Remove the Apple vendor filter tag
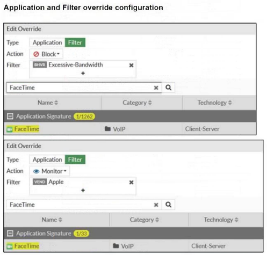The height and width of the screenshot is (255, 267). pyautogui.click(x=131, y=183)
